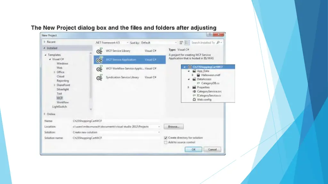The width and height of the screenshot is (328, 184).
Task: Open search options dropdown arrow
Action: (x=221, y=43)
